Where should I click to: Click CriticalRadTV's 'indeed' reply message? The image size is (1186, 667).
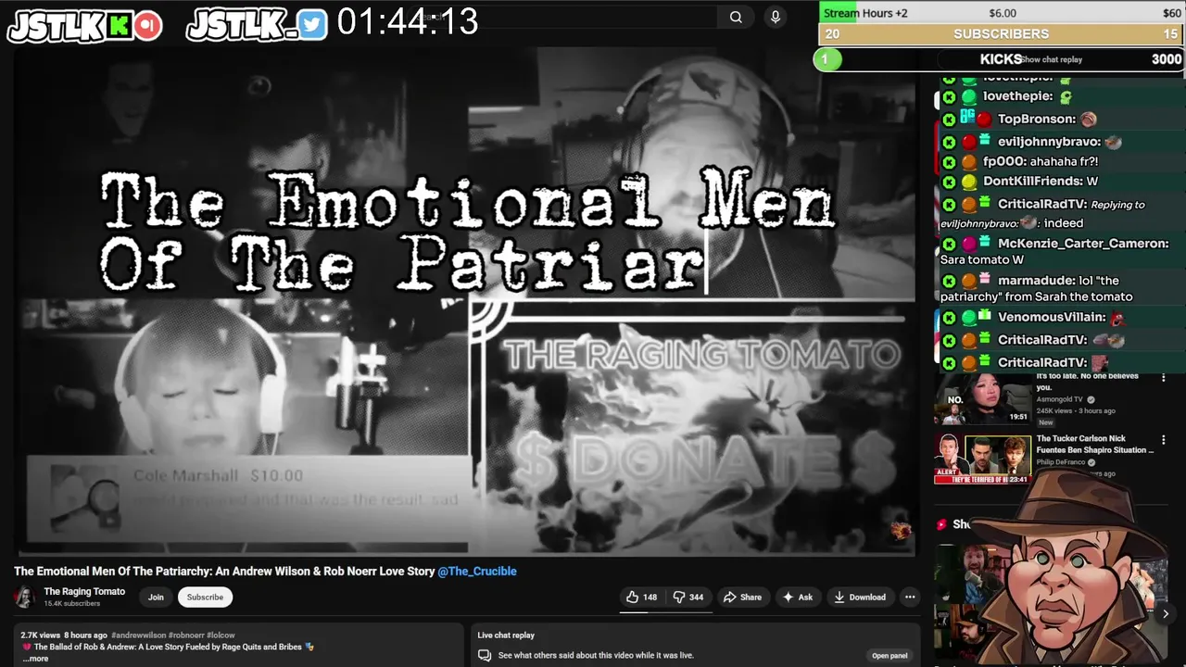click(x=1042, y=214)
